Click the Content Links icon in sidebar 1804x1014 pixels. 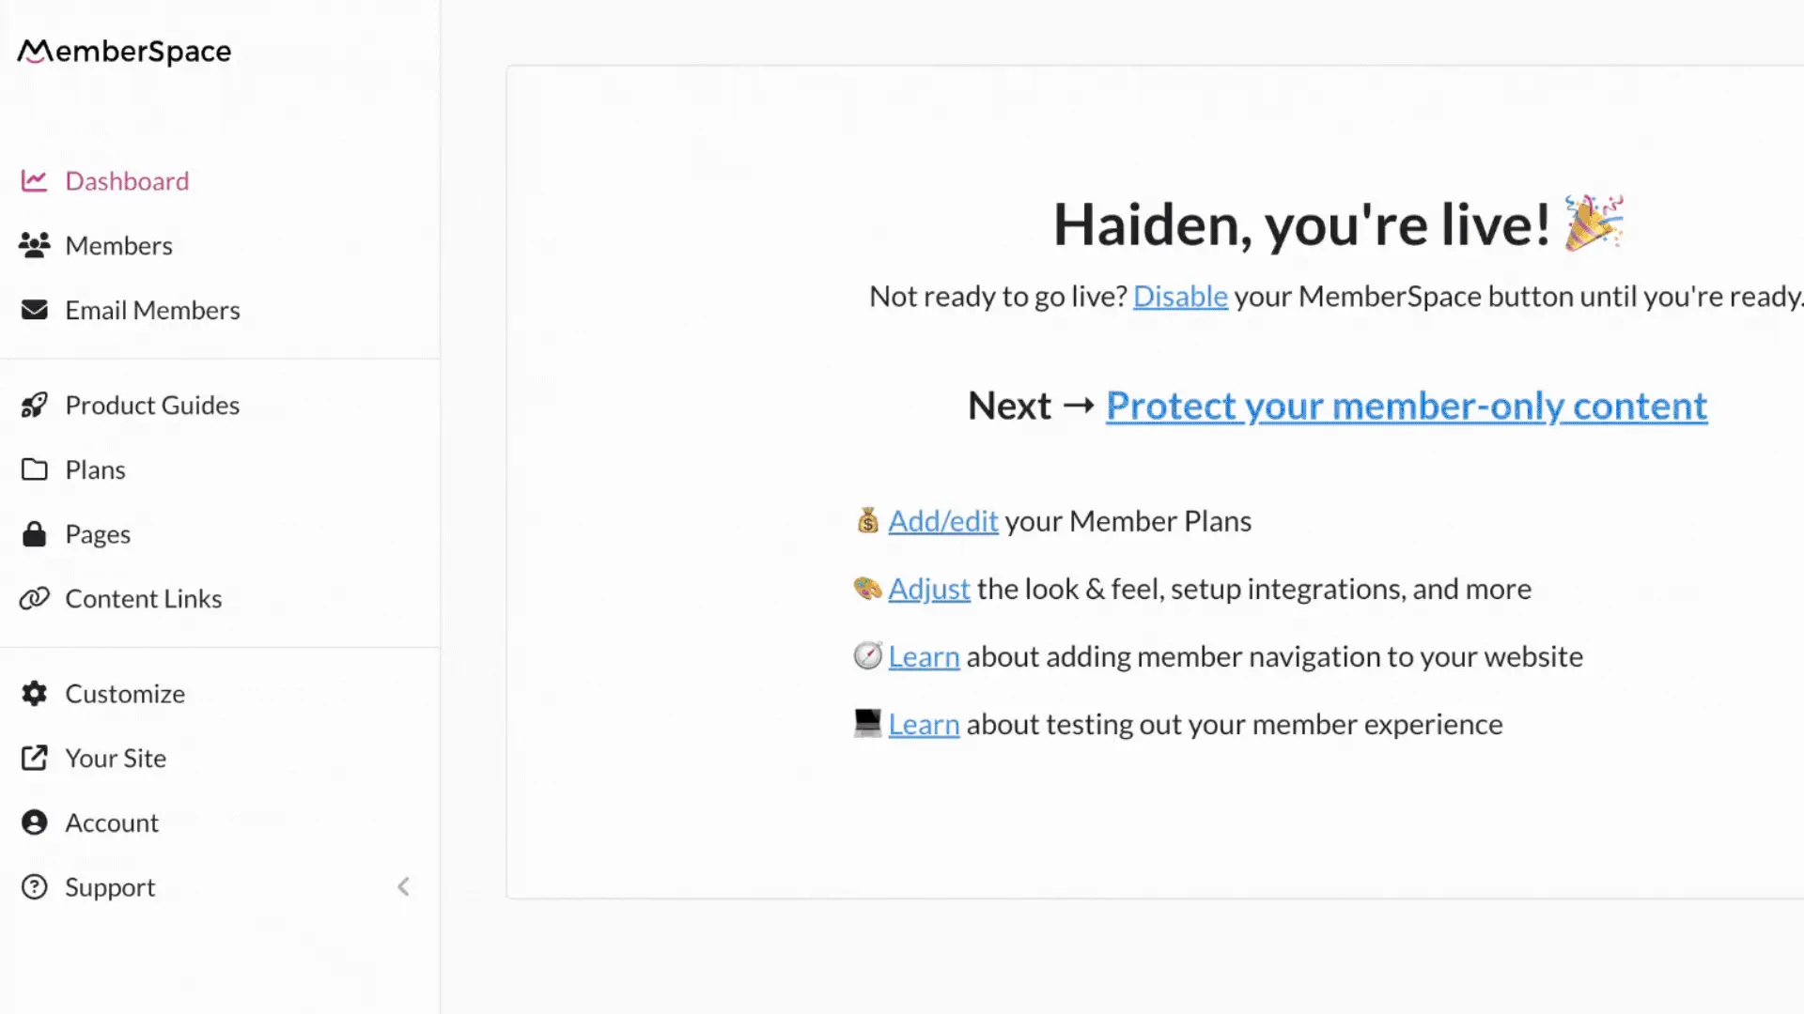pos(34,598)
